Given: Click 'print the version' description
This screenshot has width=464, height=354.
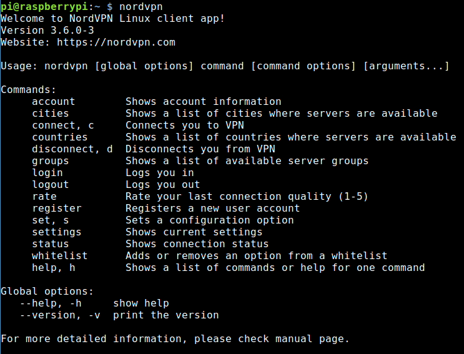Looking at the screenshot, I should coord(165,315).
